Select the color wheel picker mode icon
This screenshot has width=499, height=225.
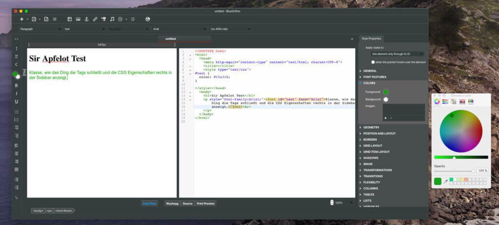[437, 101]
